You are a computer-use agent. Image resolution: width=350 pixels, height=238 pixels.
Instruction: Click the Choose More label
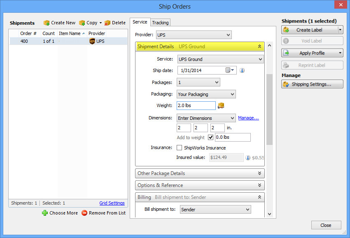[63, 213]
